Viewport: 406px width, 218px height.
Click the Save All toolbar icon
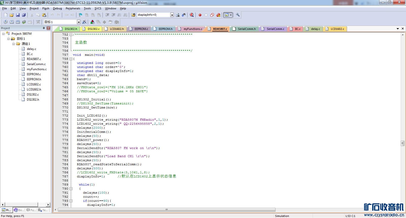pyautogui.click(x=24, y=15)
